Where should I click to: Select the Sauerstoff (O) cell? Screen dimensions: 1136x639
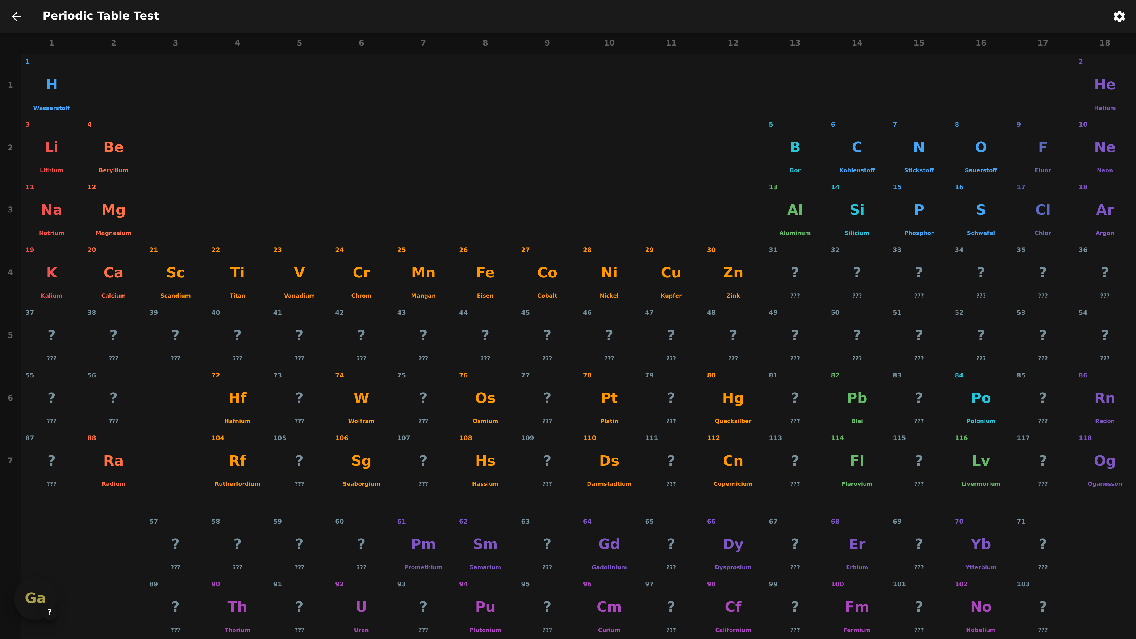click(x=981, y=148)
